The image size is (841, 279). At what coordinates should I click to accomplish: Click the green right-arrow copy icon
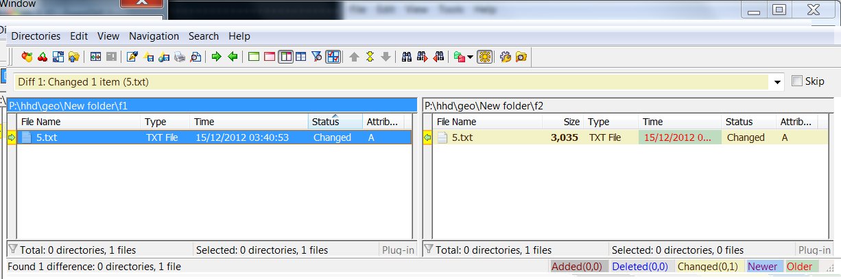coord(217,57)
